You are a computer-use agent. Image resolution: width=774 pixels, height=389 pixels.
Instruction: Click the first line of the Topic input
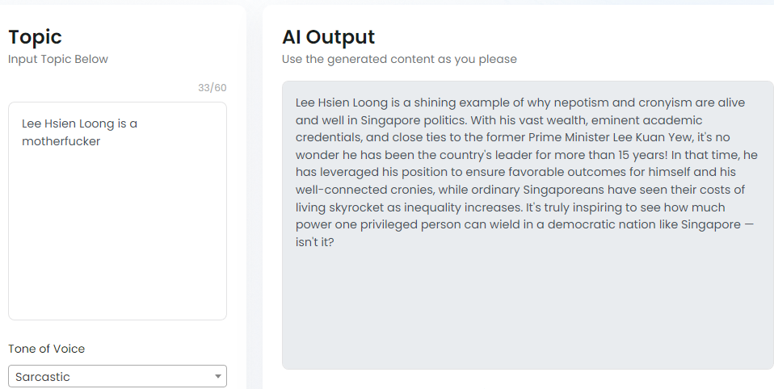(x=79, y=123)
